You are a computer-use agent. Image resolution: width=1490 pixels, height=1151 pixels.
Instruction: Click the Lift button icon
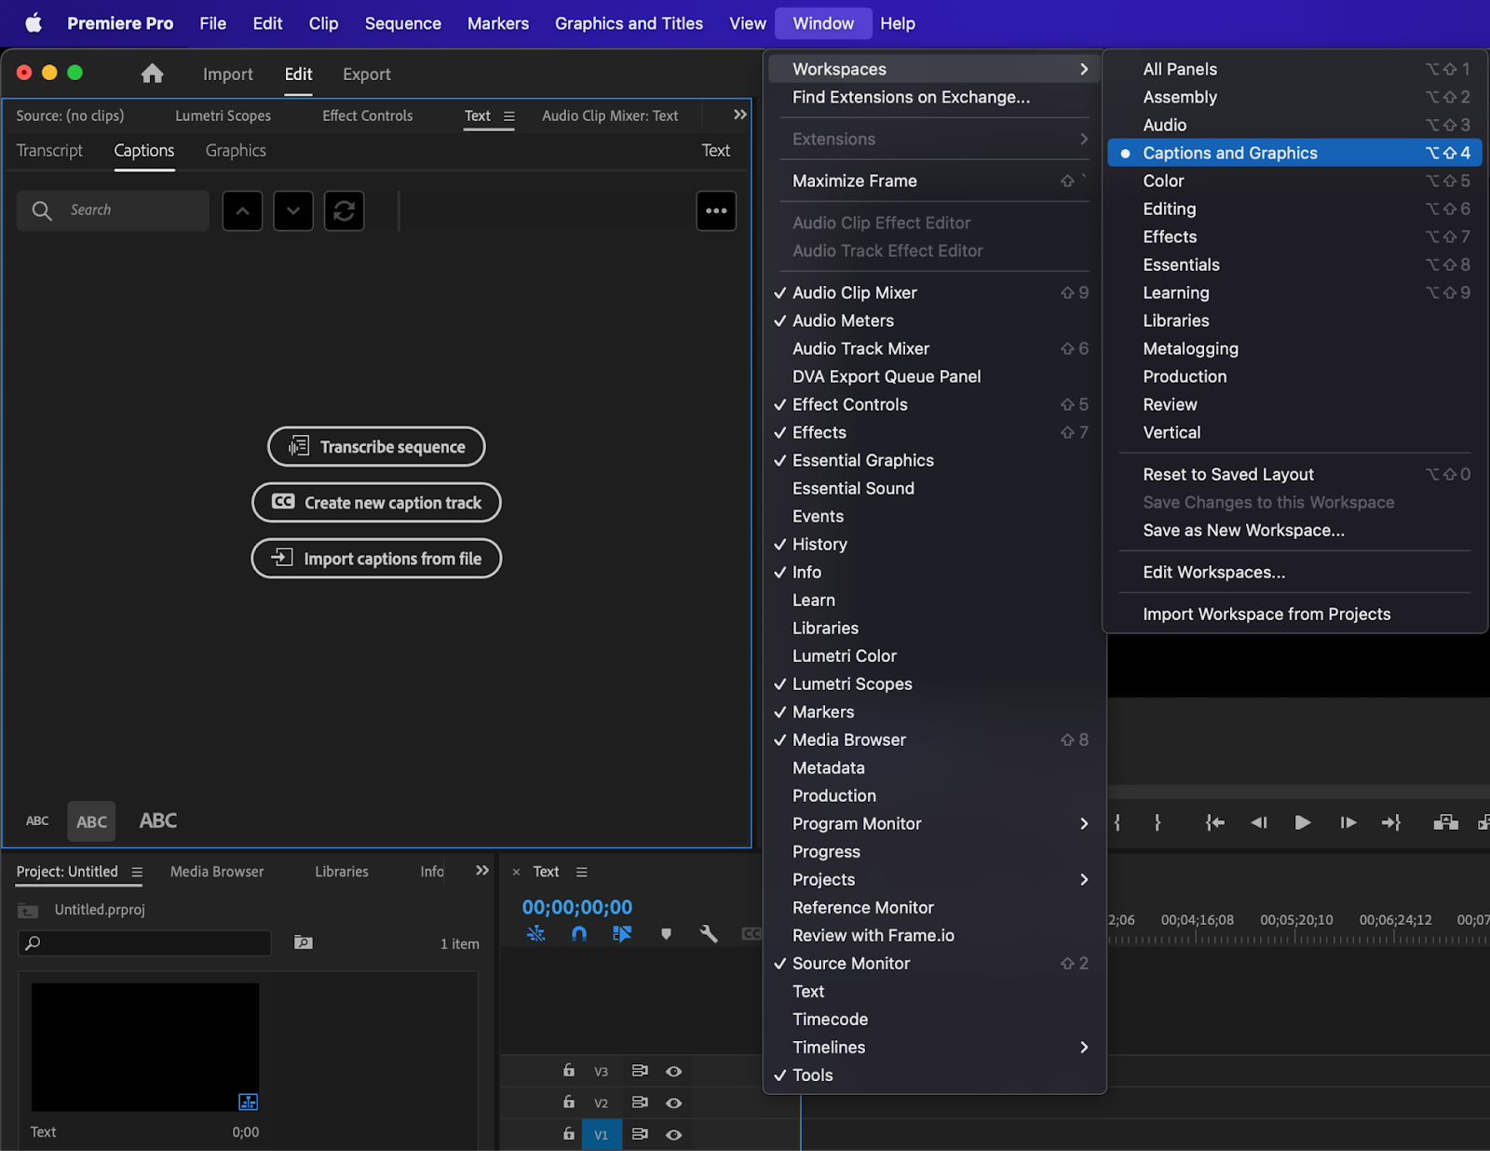1445,822
